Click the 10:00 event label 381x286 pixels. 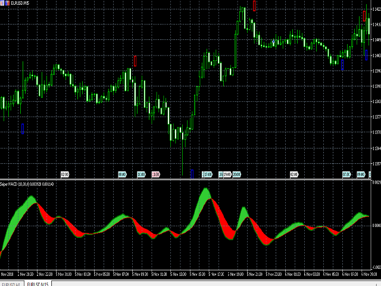[x=141, y=174]
